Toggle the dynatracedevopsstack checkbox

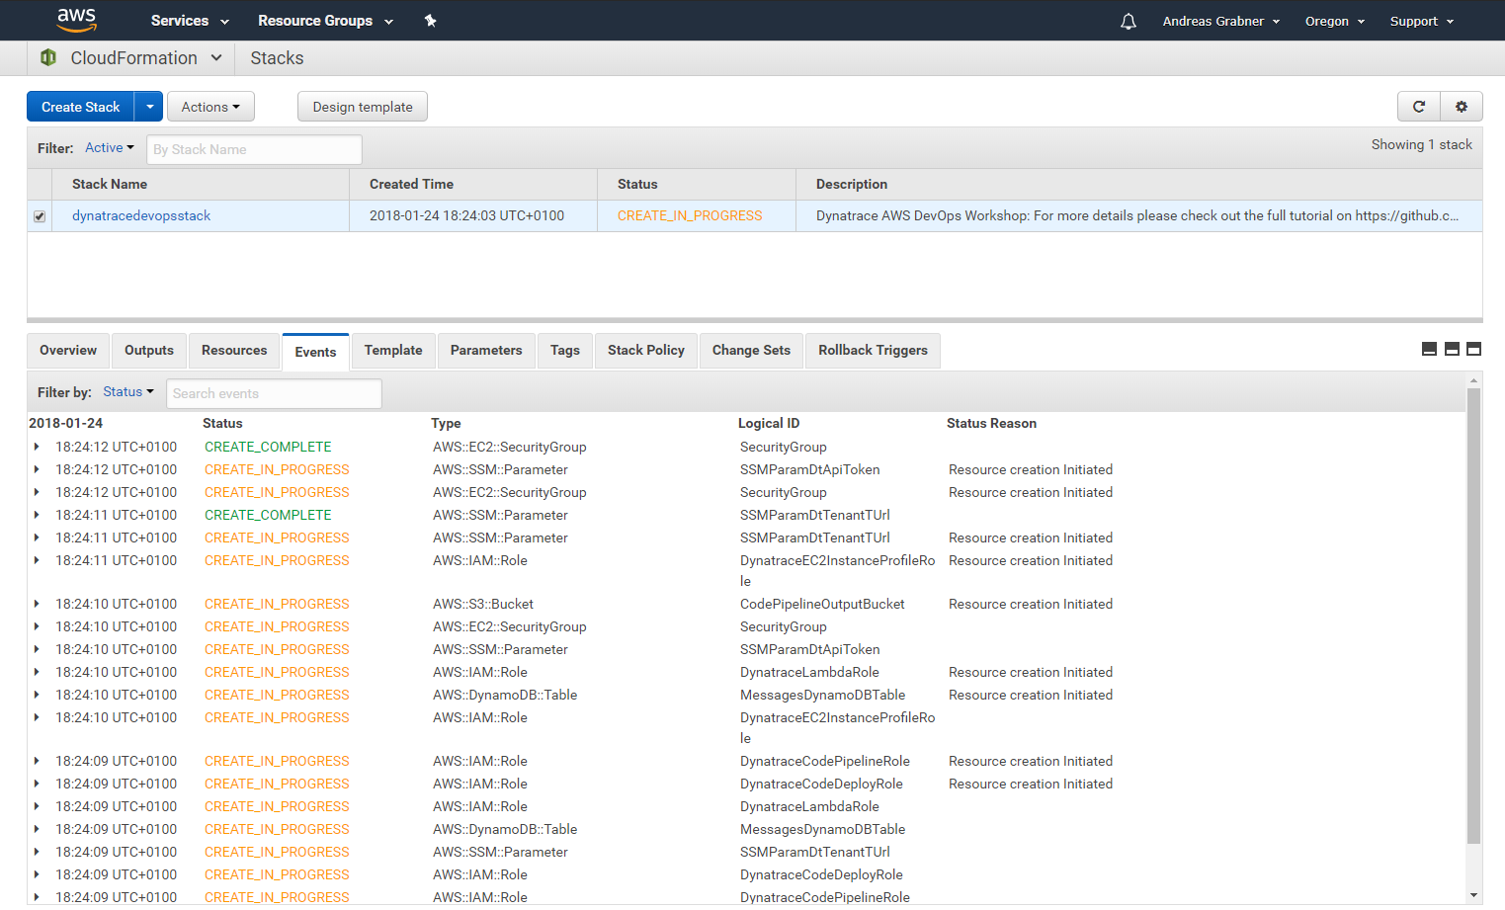pyautogui.click(x=40, y=216)
